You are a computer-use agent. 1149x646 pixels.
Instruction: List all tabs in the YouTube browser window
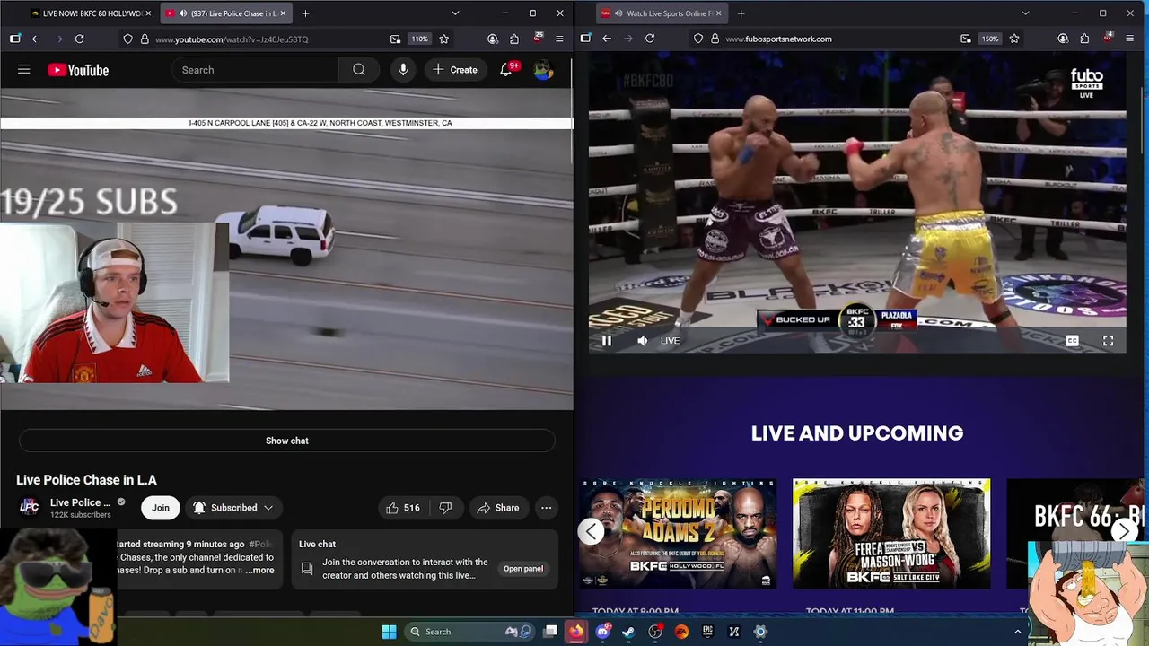[455, 13]
